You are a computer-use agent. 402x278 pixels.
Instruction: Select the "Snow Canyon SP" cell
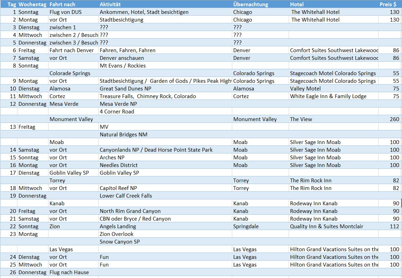(x=120, y=241)
